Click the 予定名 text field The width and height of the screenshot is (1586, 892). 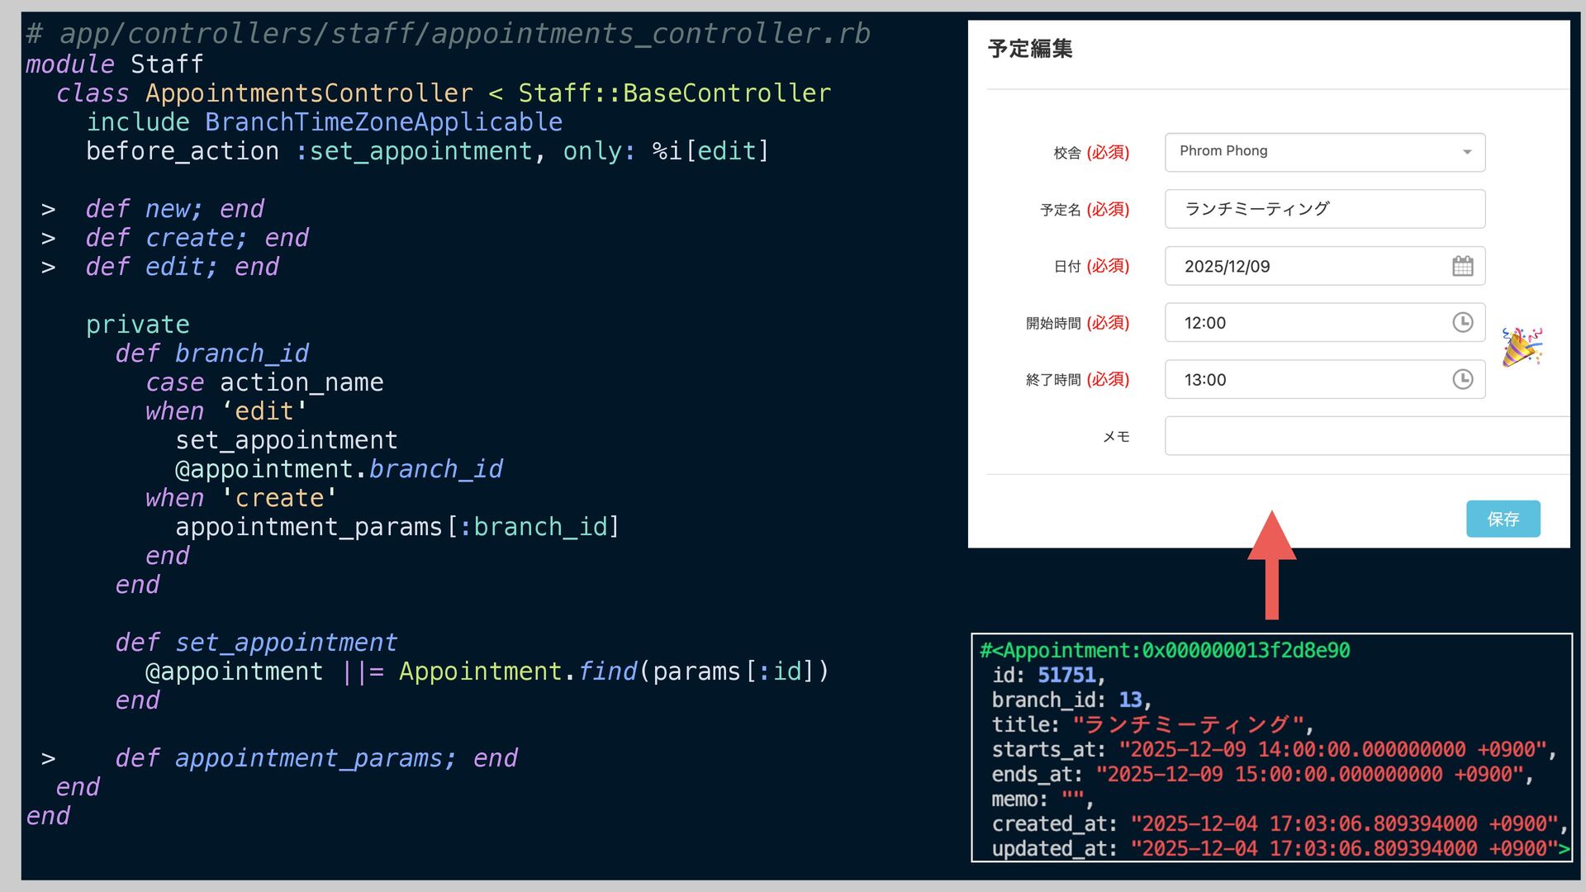point(1324,209)
